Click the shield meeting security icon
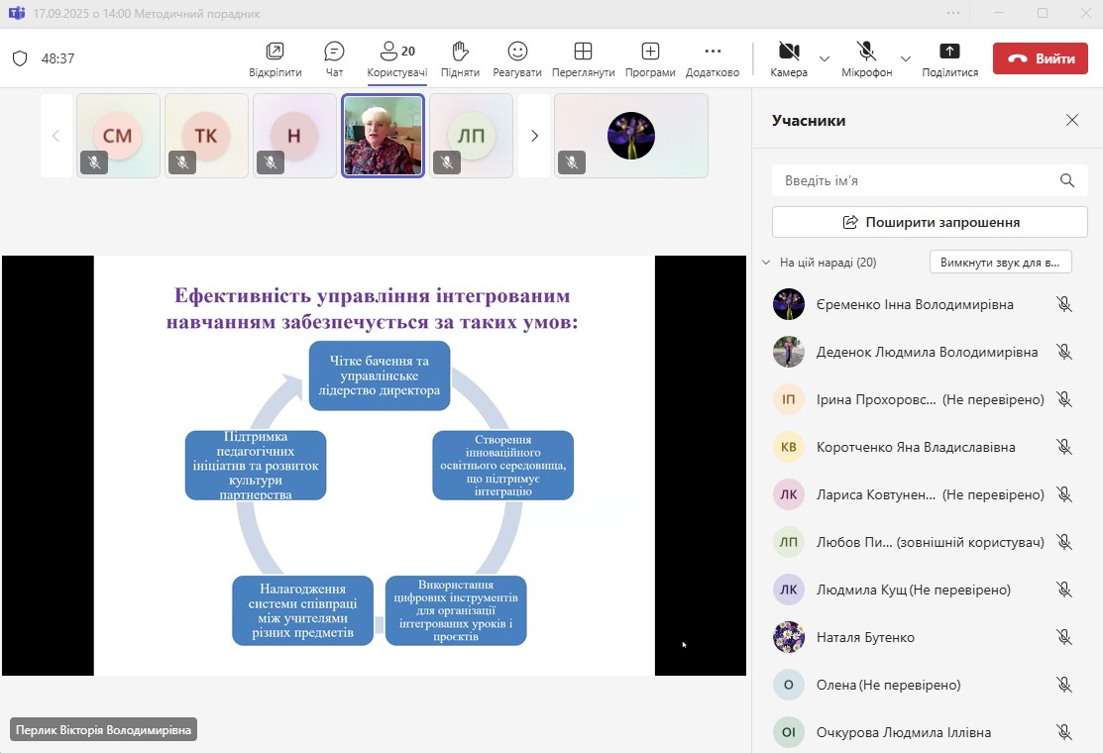Viewport: 1103px width, 753px height. pyautogui.click(x=20, y=58)
